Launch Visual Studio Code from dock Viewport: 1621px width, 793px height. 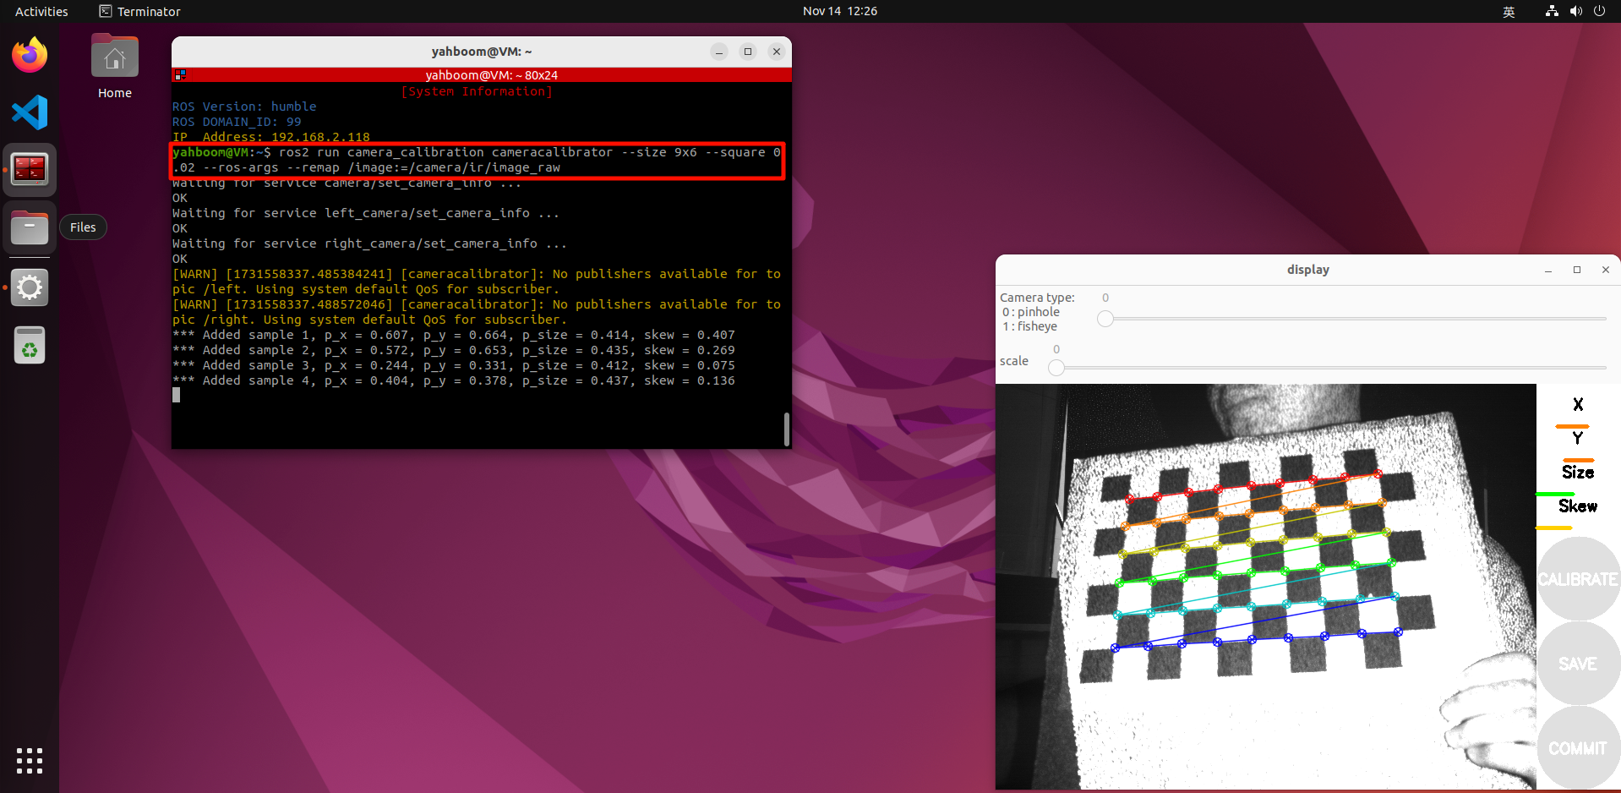30,112
